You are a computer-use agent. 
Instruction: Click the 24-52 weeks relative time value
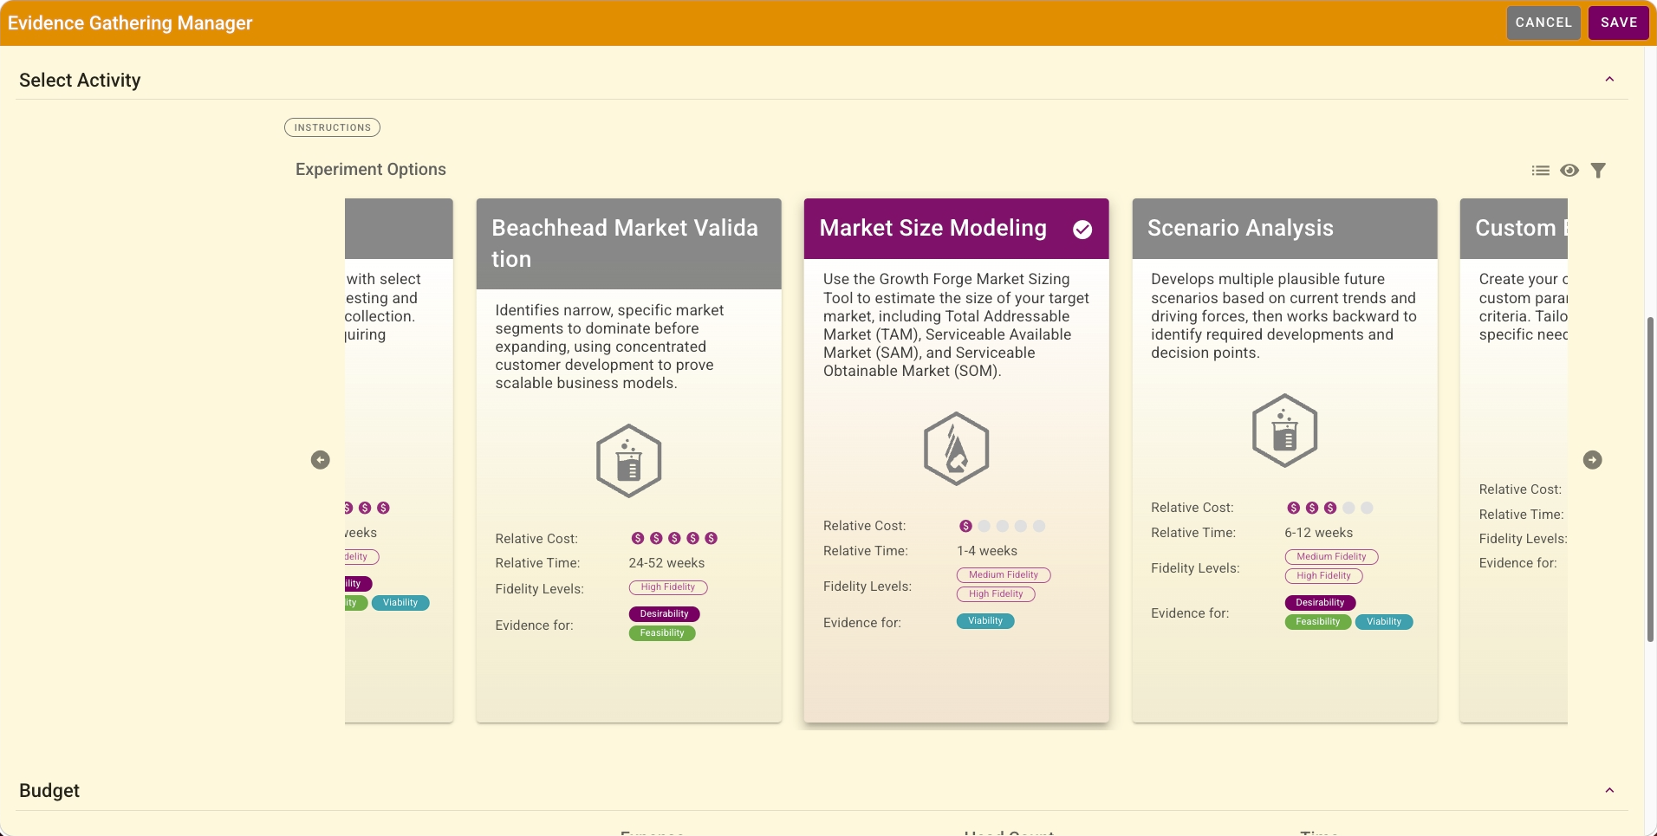tap(666, 563)
